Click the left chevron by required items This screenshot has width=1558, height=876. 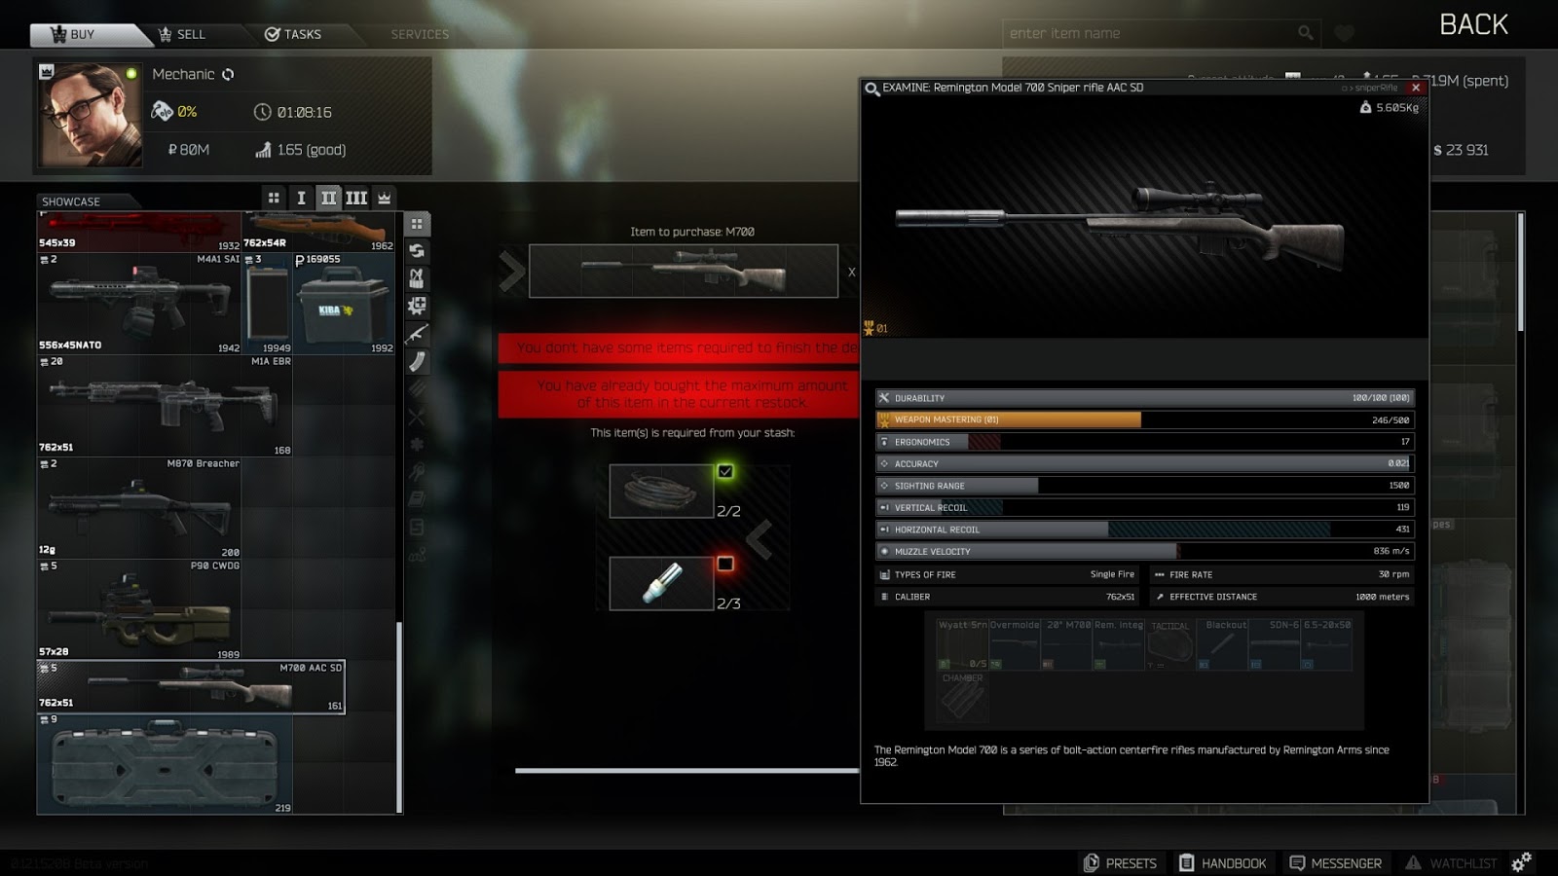click(x=760, y=539)
